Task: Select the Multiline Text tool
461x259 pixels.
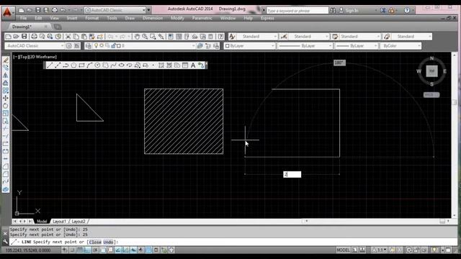Action: (193, 65)
